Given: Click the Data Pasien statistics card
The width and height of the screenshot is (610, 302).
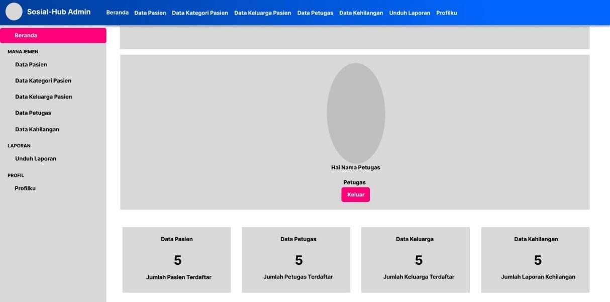Looking at the screenshot, I should pyautogui.click(x=176, y=259).
